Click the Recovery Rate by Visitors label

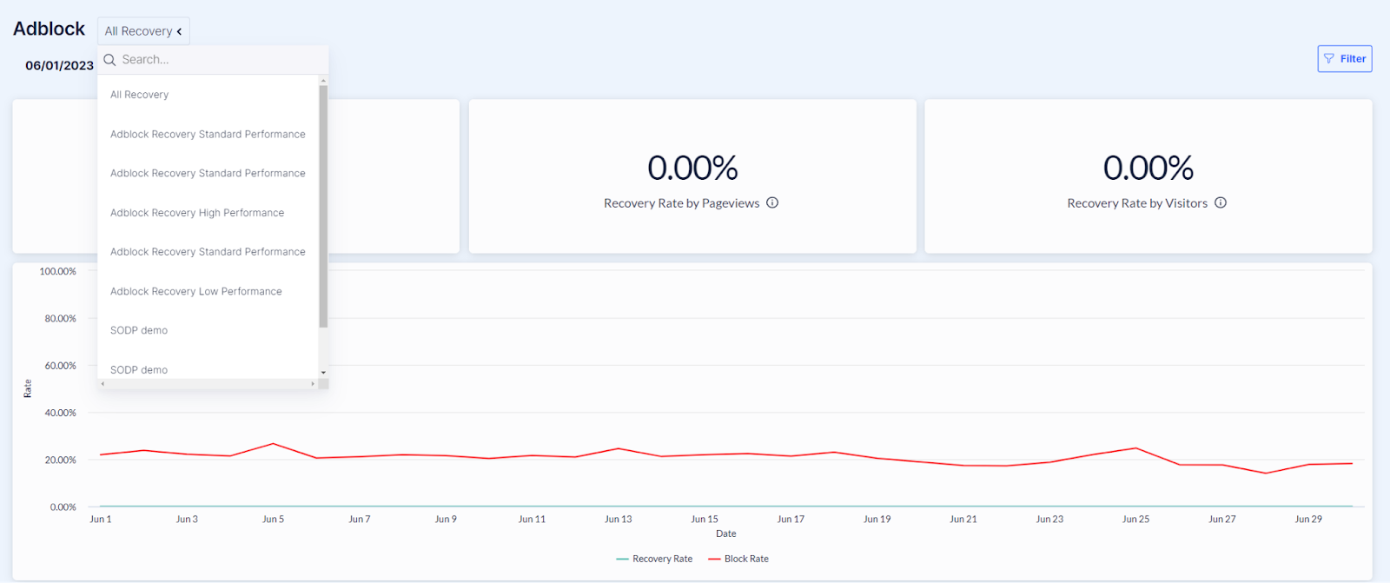tap(1137, 203)
